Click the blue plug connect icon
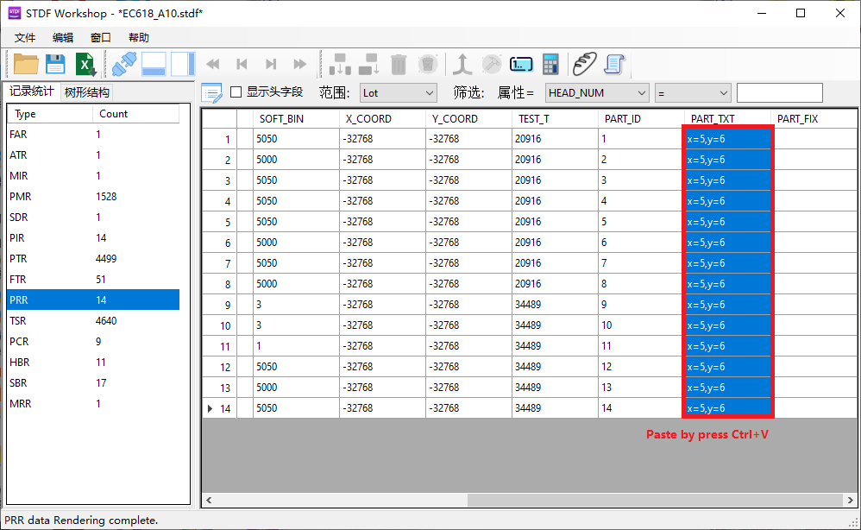 (124, 64)
